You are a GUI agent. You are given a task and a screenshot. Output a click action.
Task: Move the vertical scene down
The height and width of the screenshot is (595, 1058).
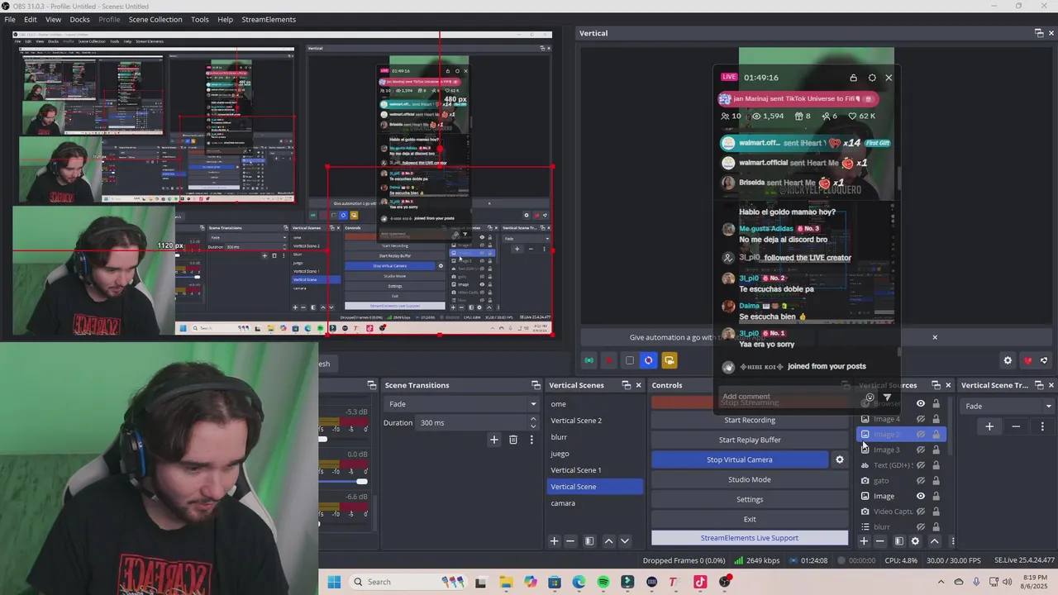click(x=625, y=541)
